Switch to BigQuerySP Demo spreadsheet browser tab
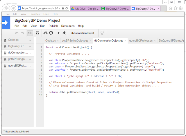The height and width of the screenshot is (136, 186). coord(115,9)
